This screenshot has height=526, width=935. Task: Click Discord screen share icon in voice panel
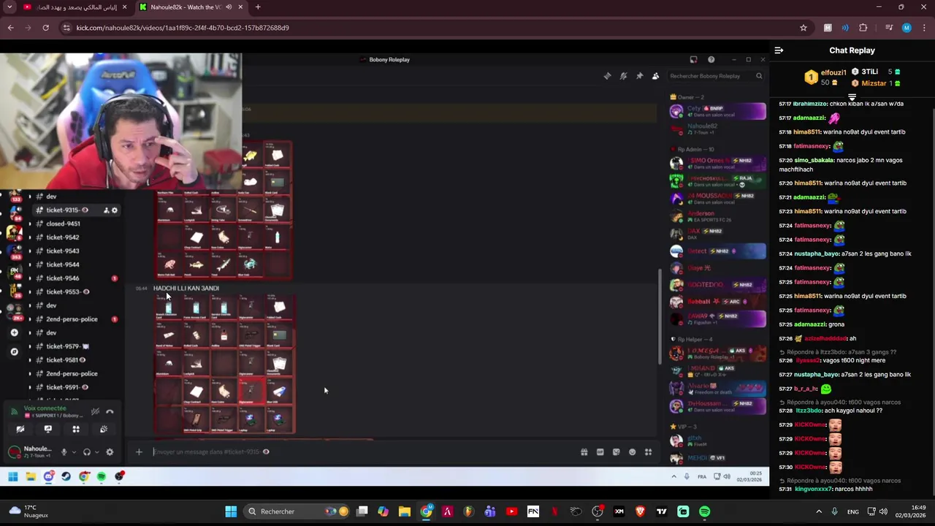pyautogui.click(x=48, y=430)
